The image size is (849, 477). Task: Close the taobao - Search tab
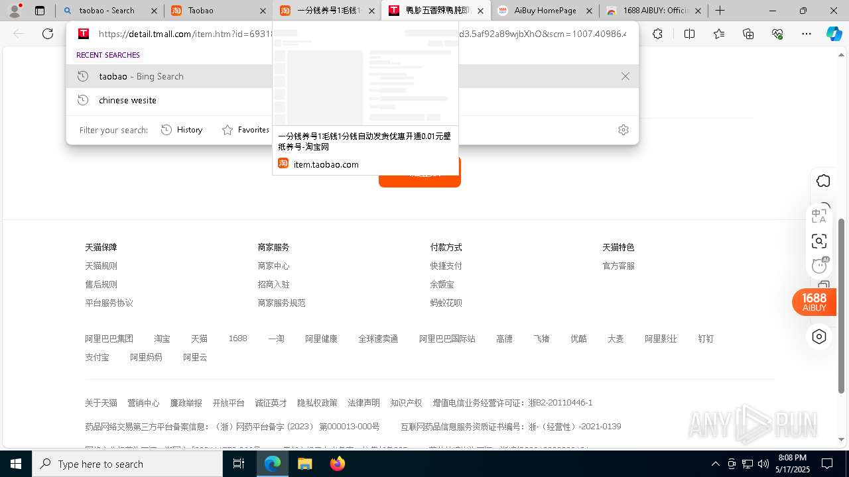(153, 11)
